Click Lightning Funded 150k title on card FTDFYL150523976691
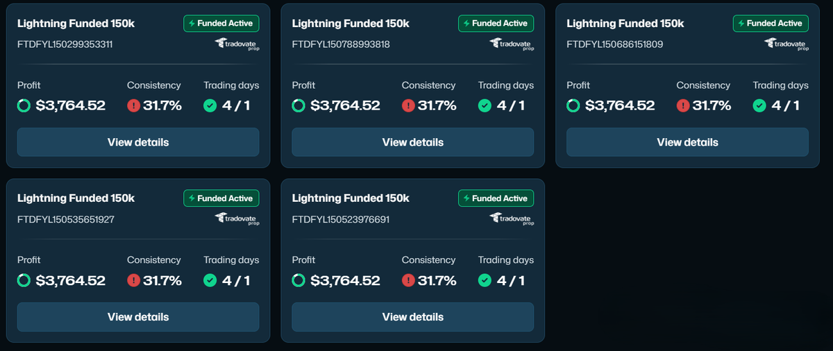 [x=351, y=198]
